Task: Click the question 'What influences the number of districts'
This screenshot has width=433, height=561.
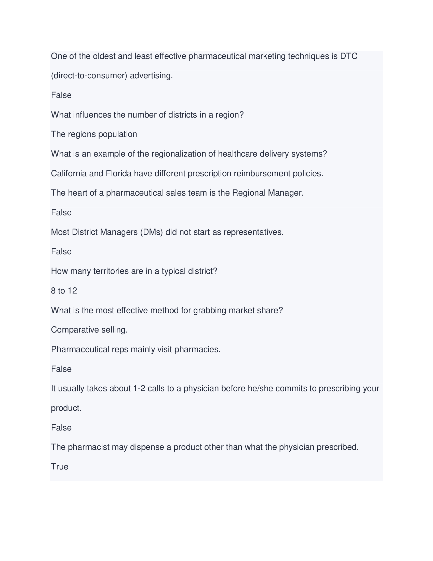Action: [147, 115]
